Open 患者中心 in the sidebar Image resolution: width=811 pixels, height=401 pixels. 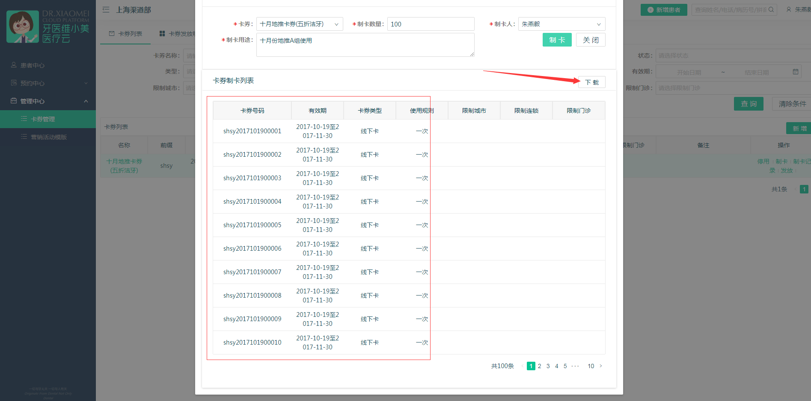[x=33, y=65]
